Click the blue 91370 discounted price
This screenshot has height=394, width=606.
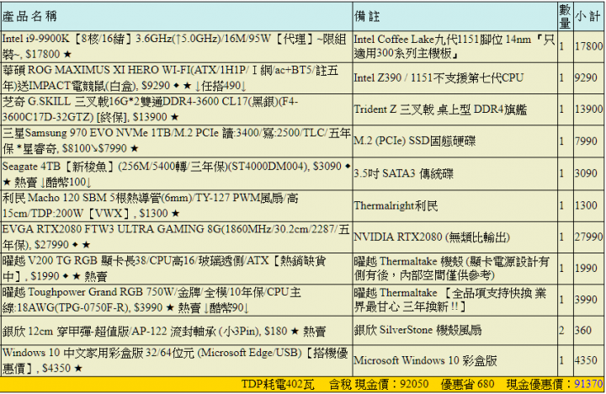click(588, 385)
